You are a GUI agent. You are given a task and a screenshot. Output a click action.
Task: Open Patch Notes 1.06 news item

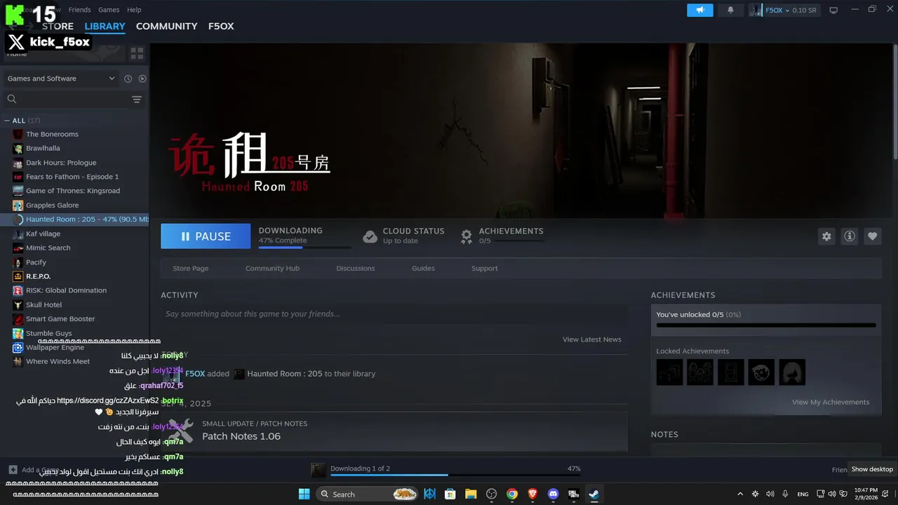click(x=241, y=436)
